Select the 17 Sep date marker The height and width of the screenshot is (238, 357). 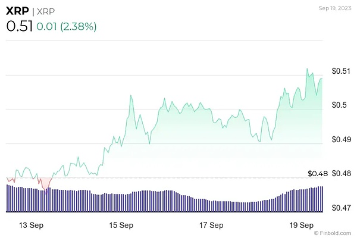click(x=211, y=226)
